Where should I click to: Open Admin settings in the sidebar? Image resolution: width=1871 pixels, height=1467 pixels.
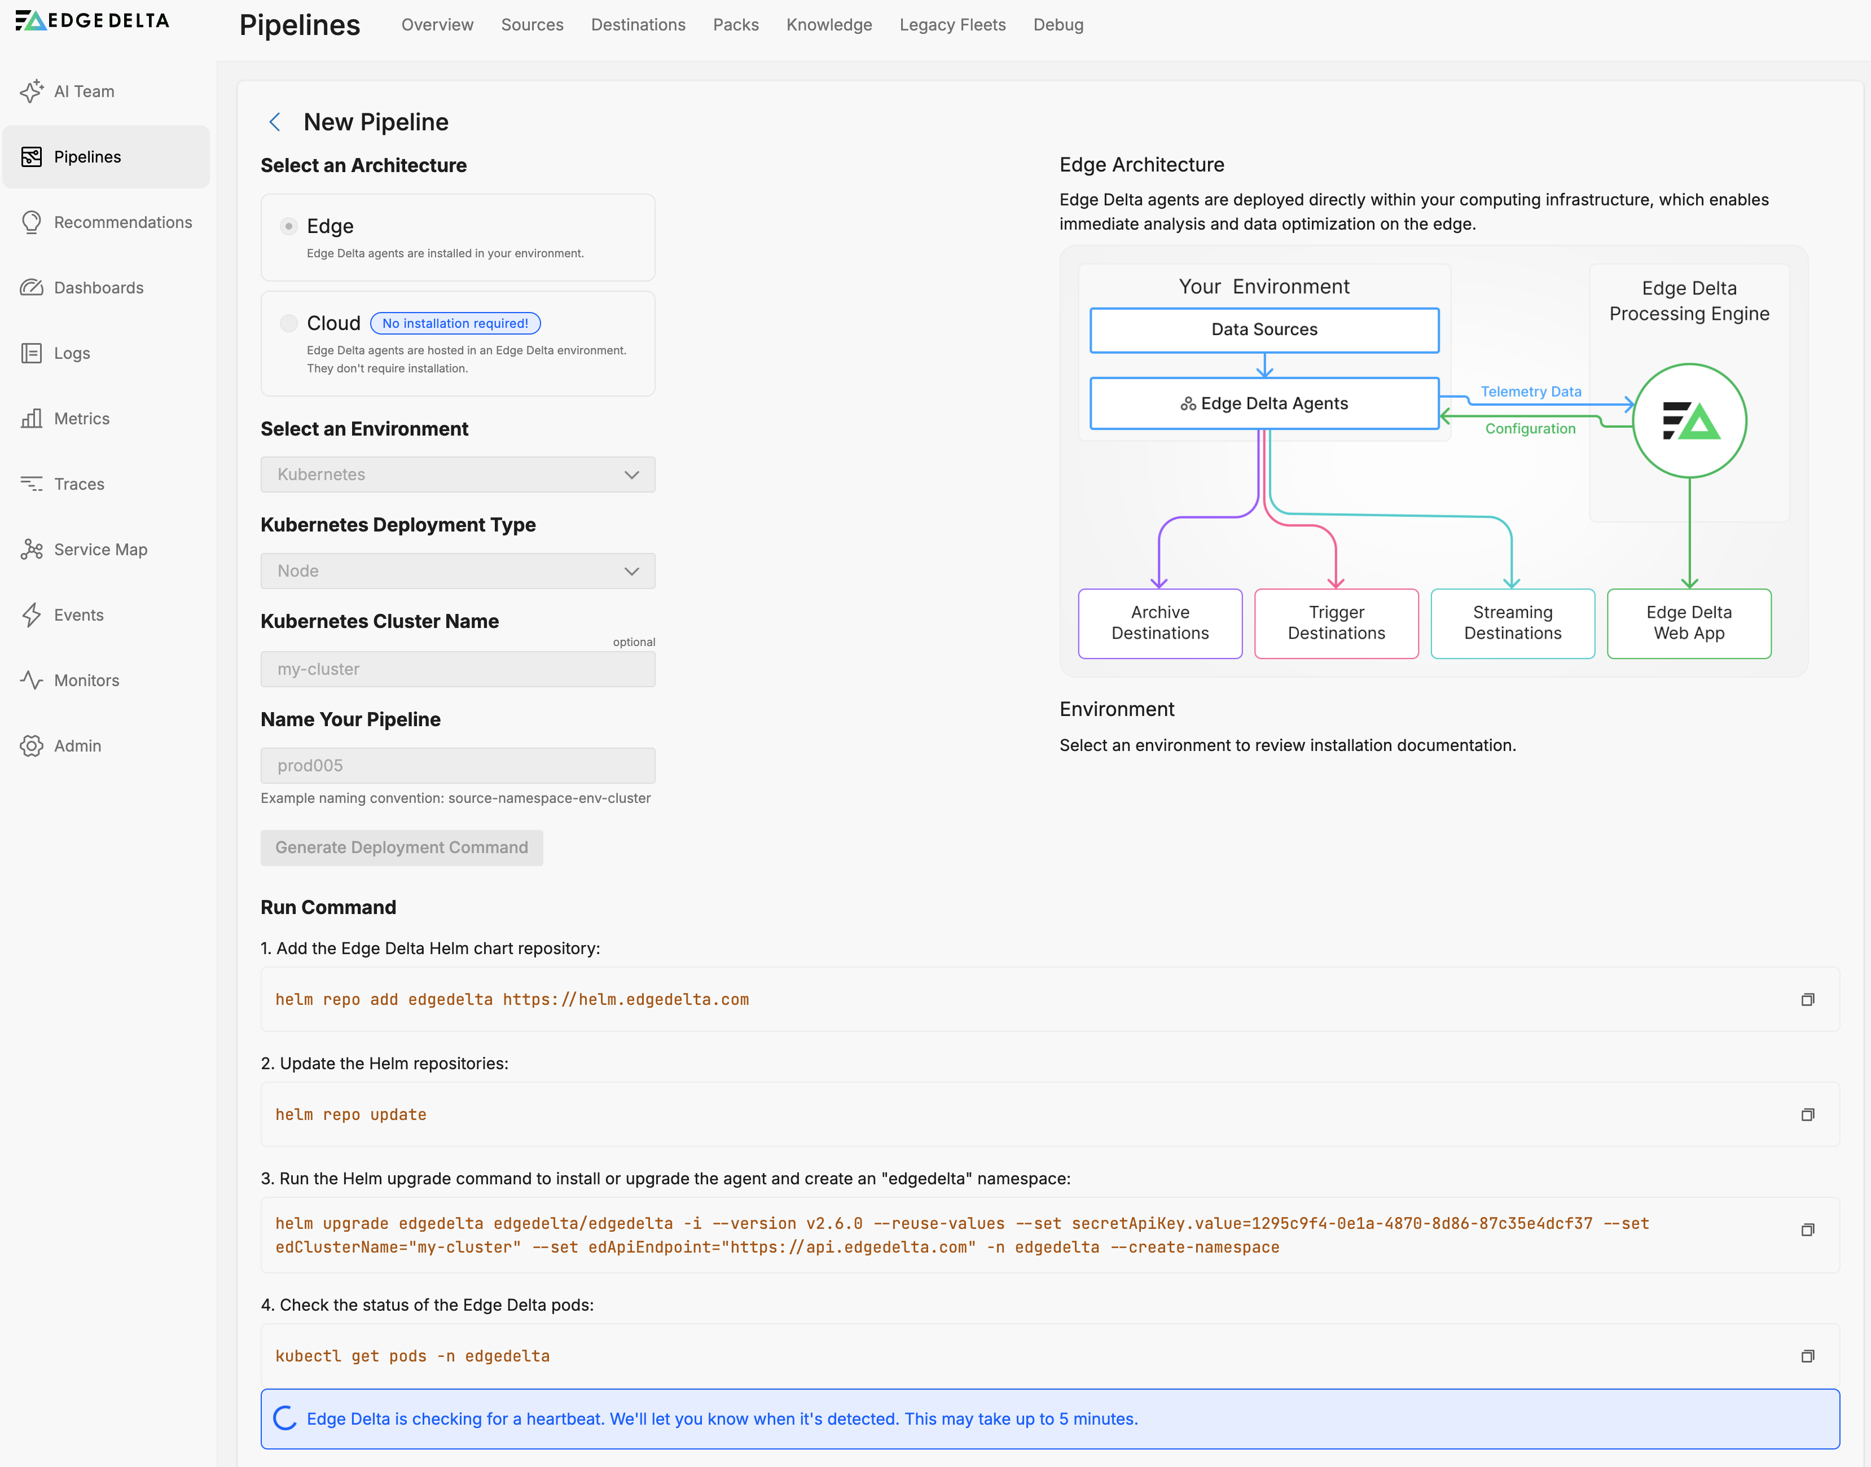tap(77, 745)
